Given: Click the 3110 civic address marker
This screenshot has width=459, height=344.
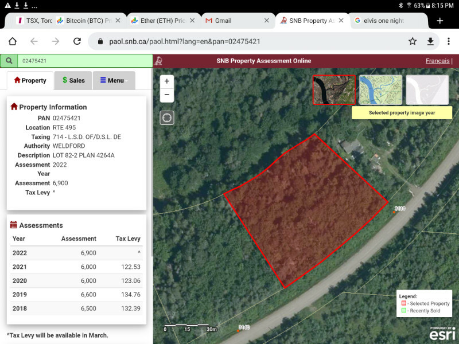Looking at the screenshot, I should (399, 209).
